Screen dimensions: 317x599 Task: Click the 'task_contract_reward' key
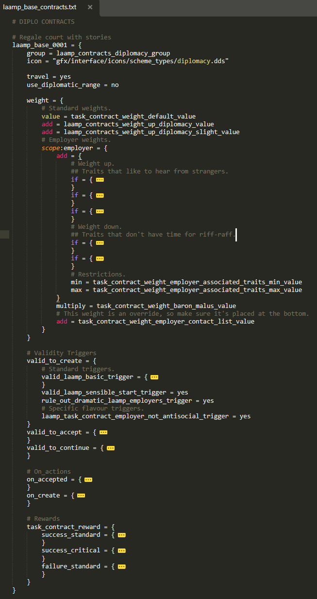coord(64,527)
